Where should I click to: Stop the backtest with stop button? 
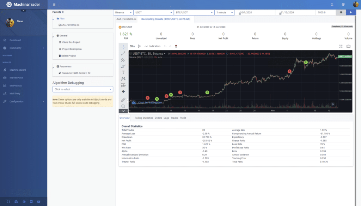click(x=341, y=12)
